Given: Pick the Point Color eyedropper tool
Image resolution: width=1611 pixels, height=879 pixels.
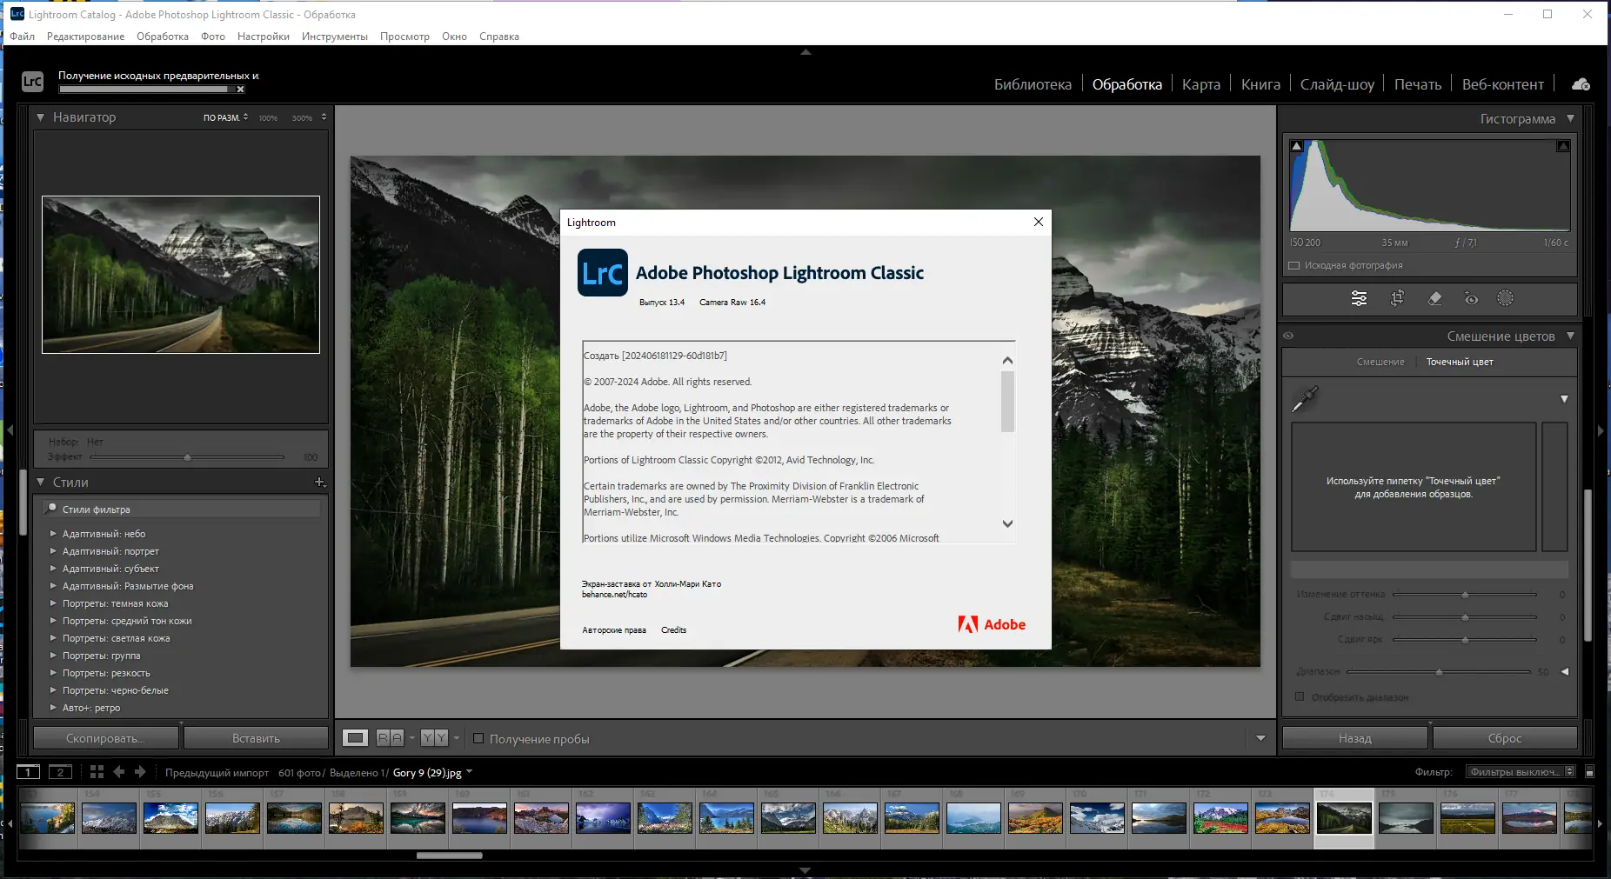Looking at the screenshot, I should (1305, 399).
